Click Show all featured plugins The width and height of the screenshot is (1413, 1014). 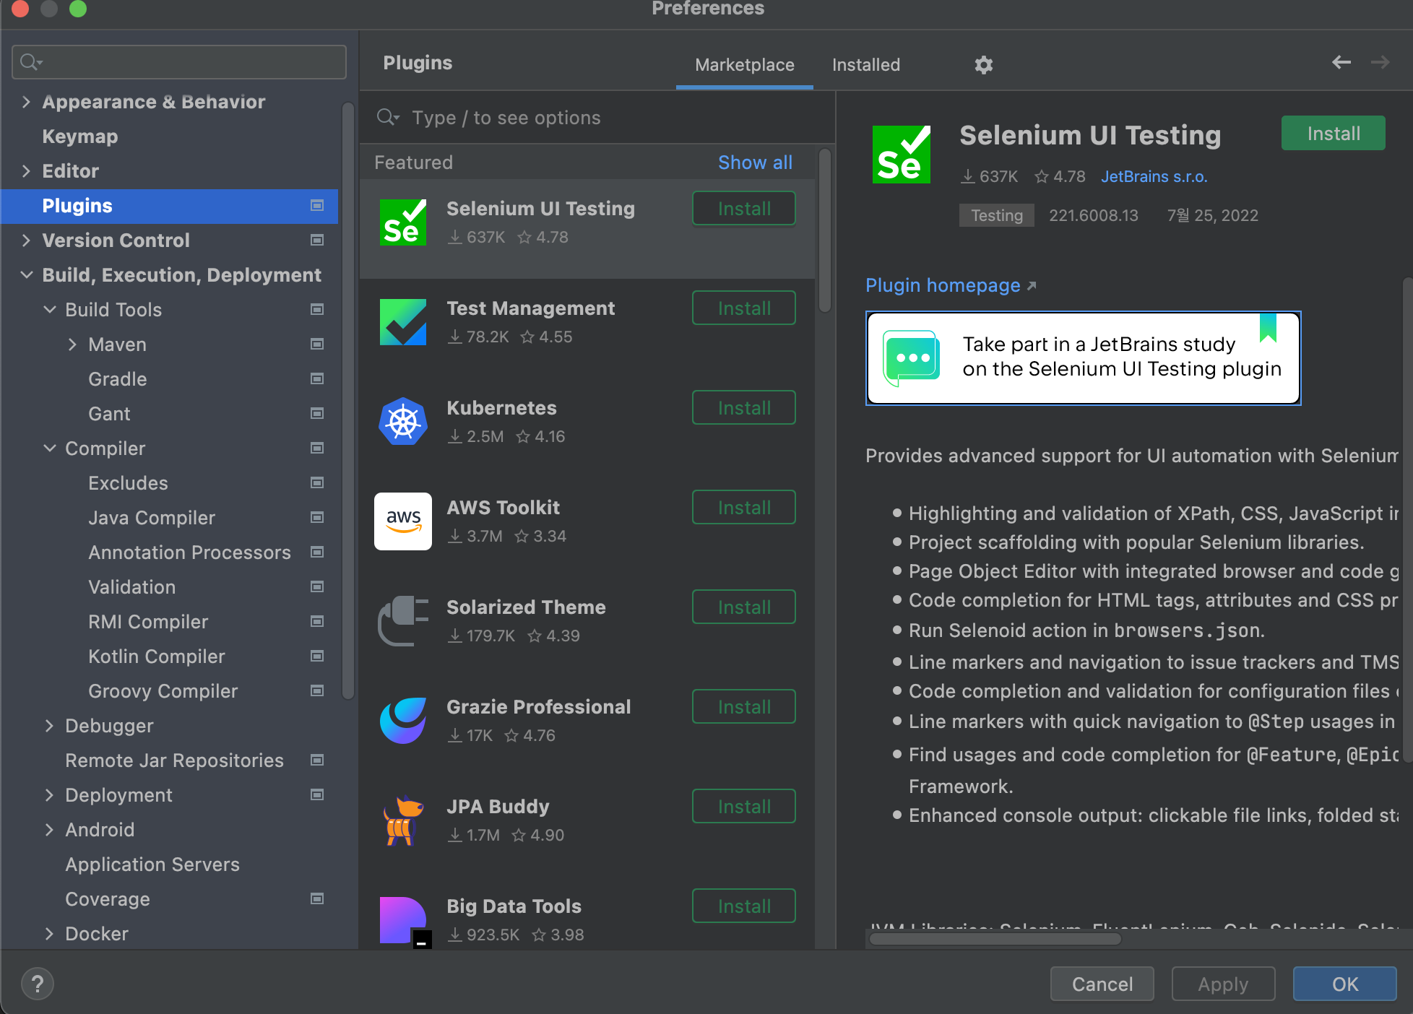pyautogui.click(x=755, y=162)
